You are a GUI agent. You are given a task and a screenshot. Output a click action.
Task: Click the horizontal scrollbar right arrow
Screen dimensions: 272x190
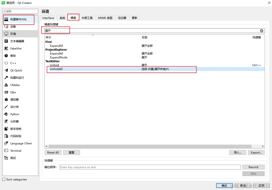tap(263, 146)
